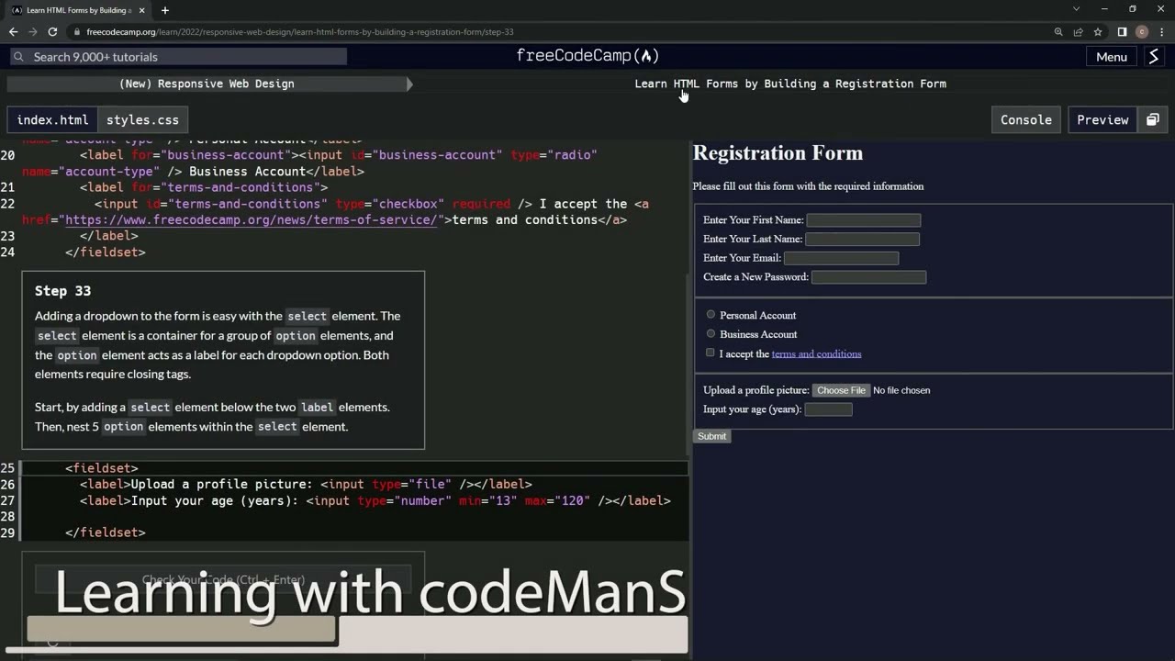
Task: Open the (New) Responsive Web Design breadcrumb
Action: tap(207, 84)
